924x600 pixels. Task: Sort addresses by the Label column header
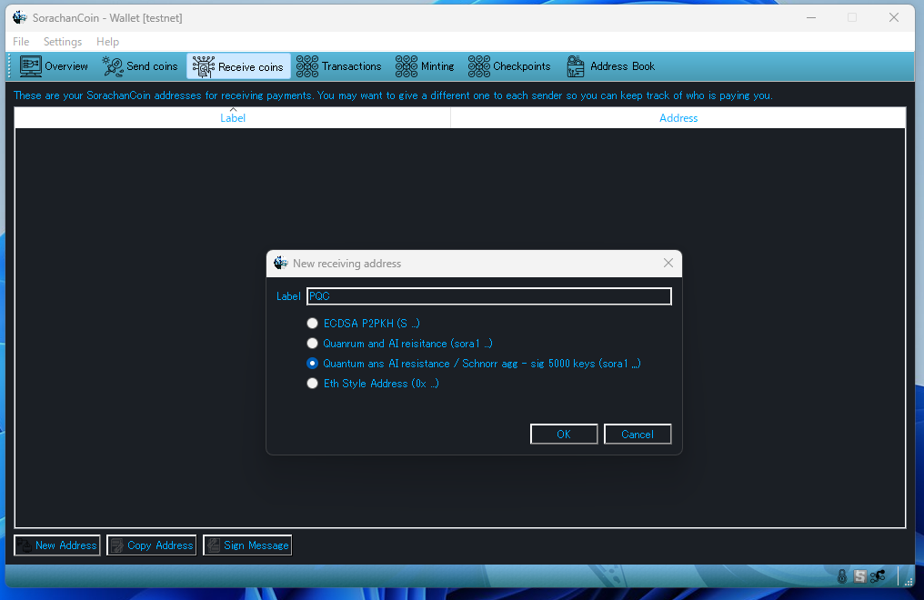[x=233, y=118]
